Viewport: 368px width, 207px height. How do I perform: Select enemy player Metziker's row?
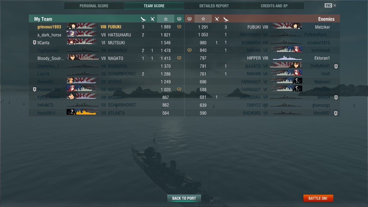click(x=262, y=27)
